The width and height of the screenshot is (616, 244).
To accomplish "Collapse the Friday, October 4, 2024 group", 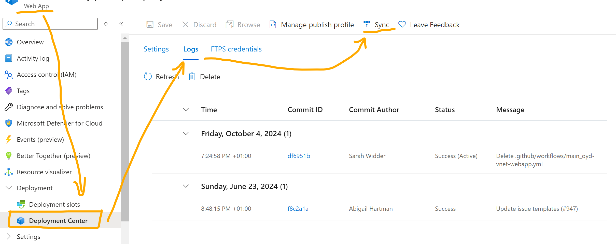I will [x=186, y=133].
